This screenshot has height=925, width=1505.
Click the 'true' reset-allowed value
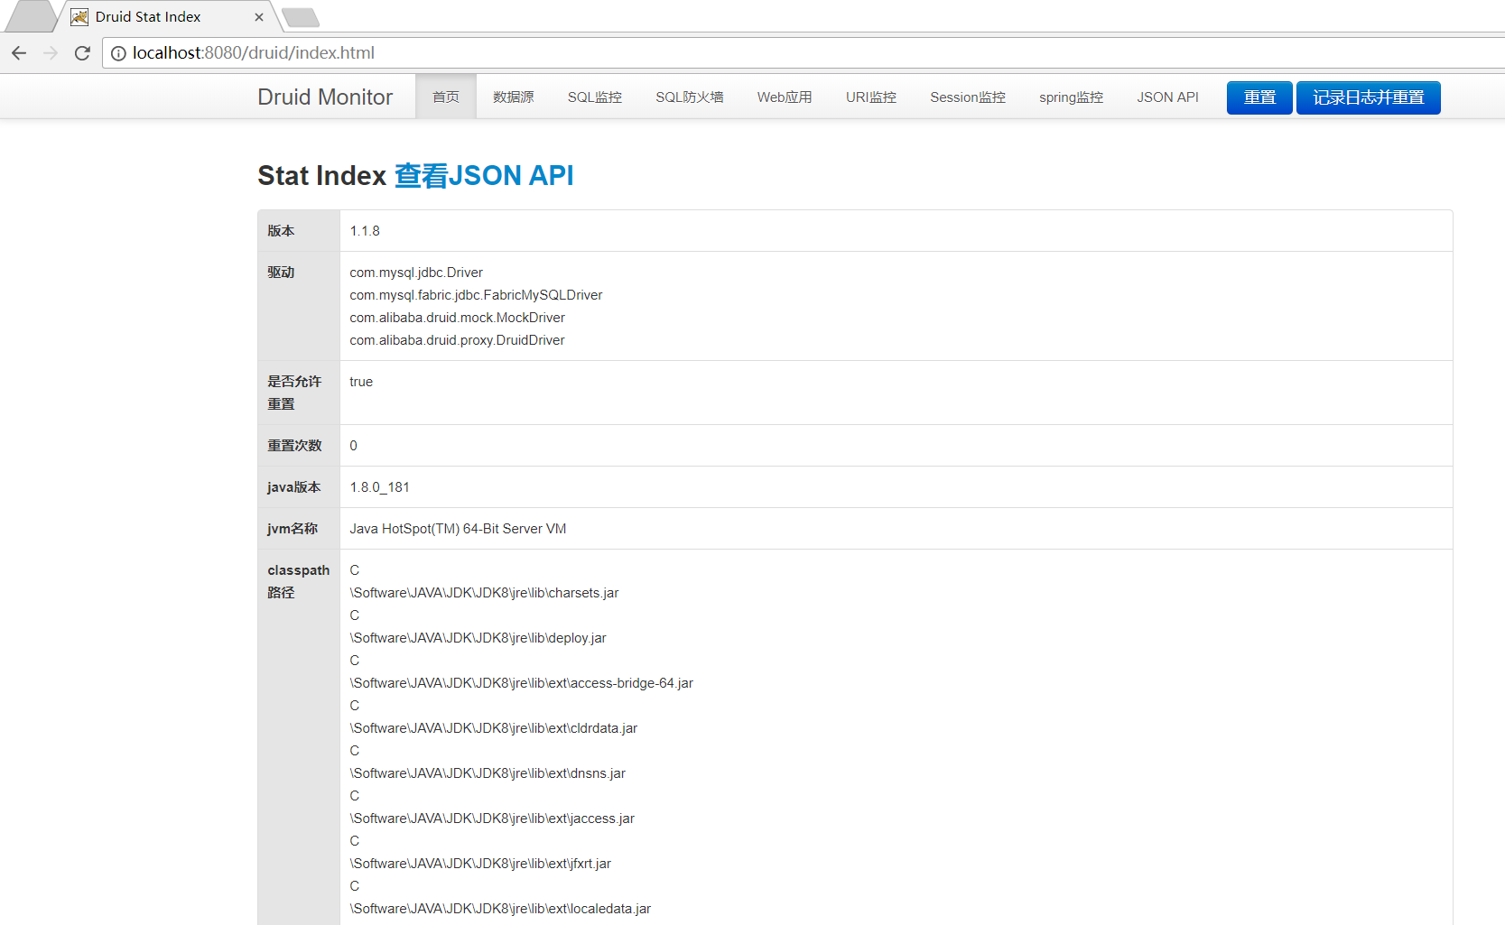[x=361, y=382]
